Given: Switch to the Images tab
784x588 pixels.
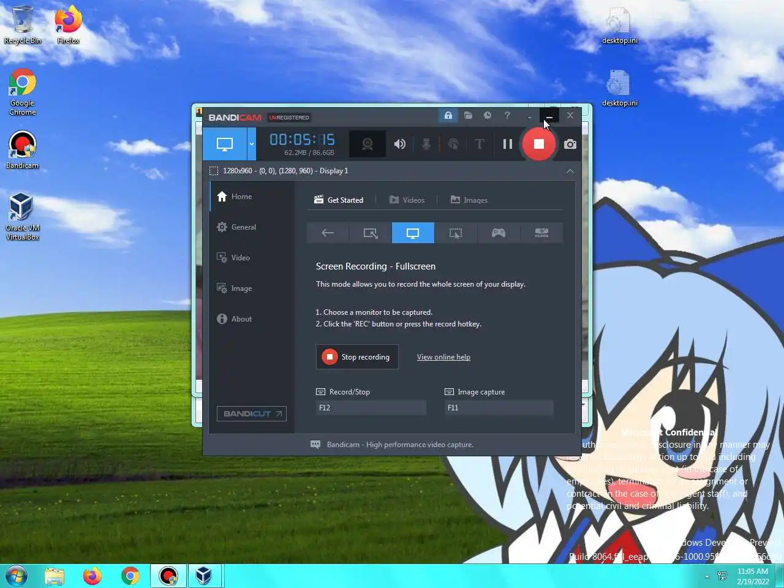Looking at the screenshot, I should 469,200.
